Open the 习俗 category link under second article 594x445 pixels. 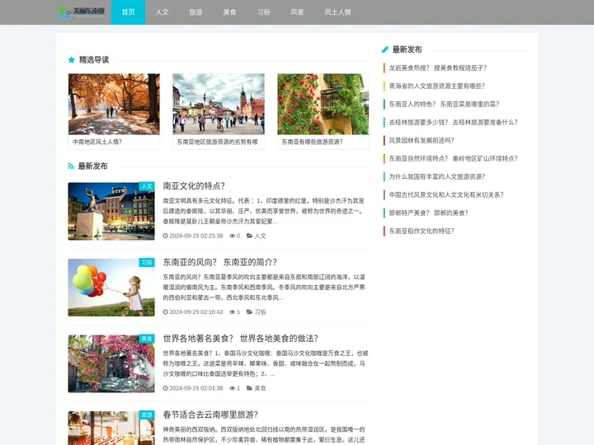(x=260, y=312)
